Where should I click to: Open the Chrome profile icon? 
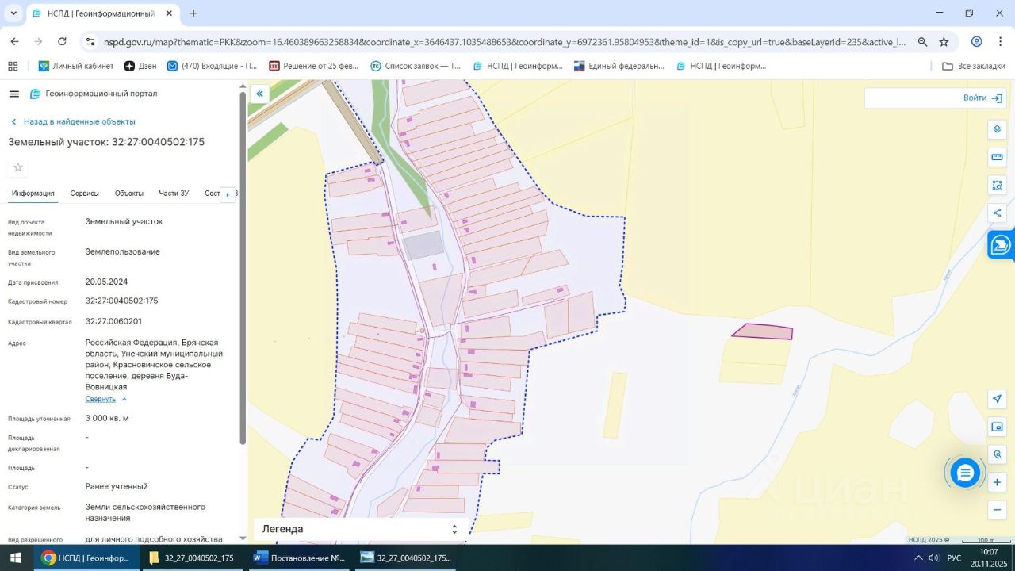977,42
